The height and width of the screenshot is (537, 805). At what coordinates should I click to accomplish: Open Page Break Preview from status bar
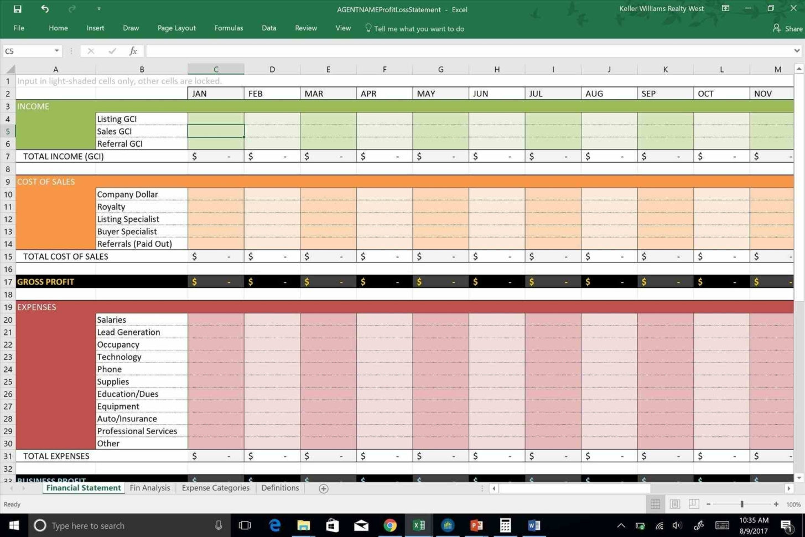(693, 504)
